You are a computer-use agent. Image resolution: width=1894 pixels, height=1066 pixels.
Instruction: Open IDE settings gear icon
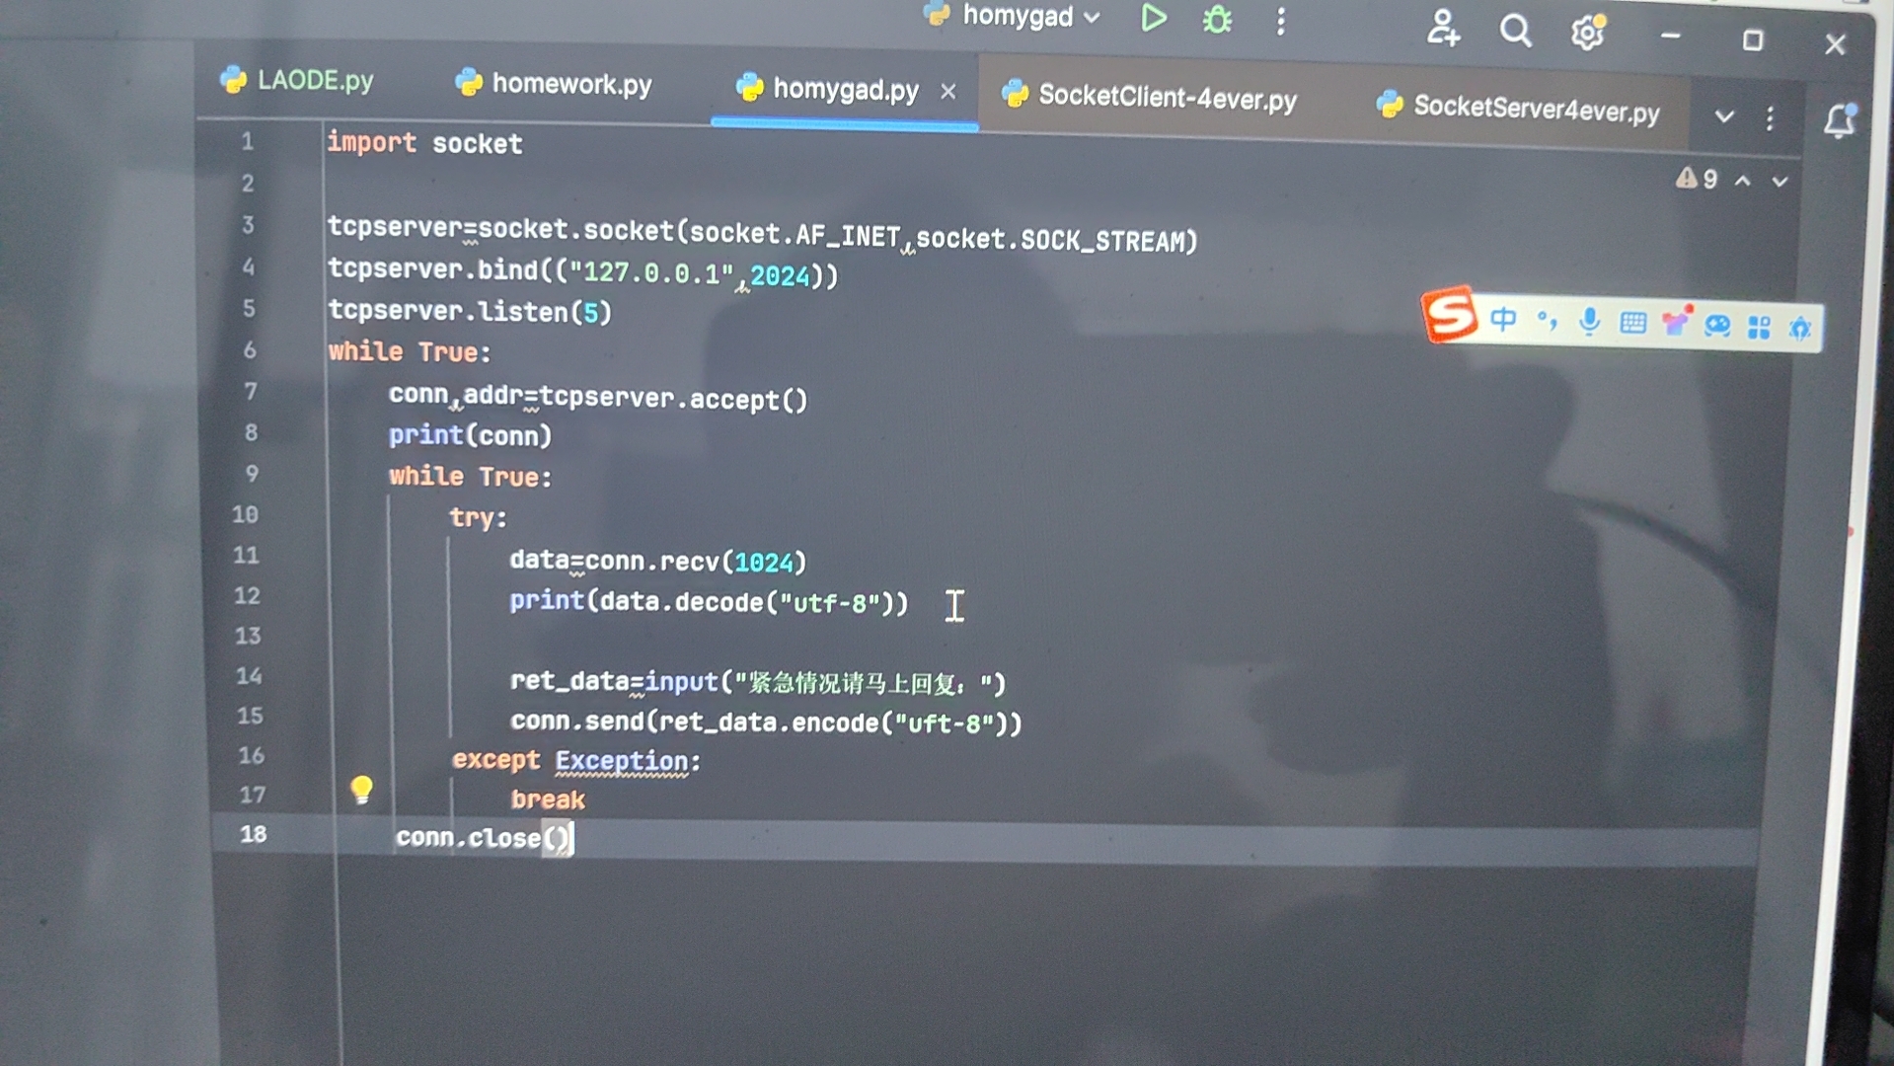click(x=1588, y=34)
